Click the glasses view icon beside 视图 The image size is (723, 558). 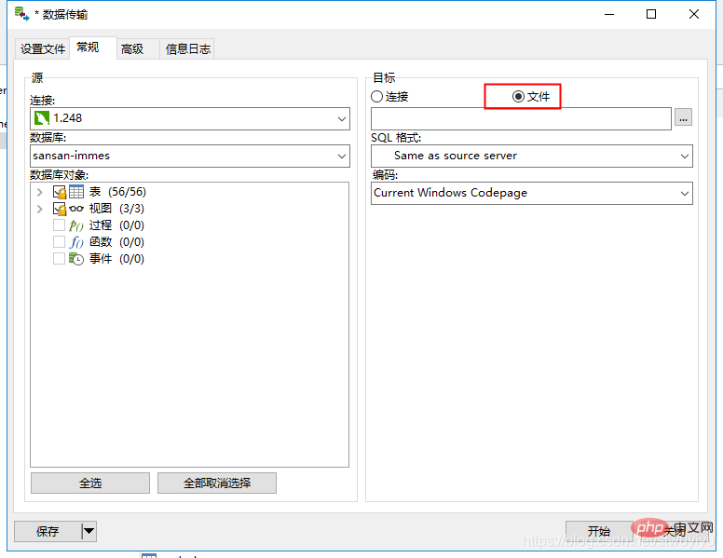coord(76,209)
